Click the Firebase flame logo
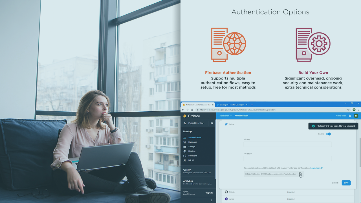Image resolution: width=361 pixels, height=203 pixels. click(185, 116)
